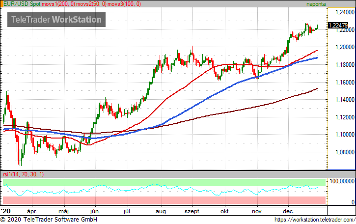Click the naponta interval label
This screenshot has height=224, width=356.
pyautogui.click(x=316, y=4)
